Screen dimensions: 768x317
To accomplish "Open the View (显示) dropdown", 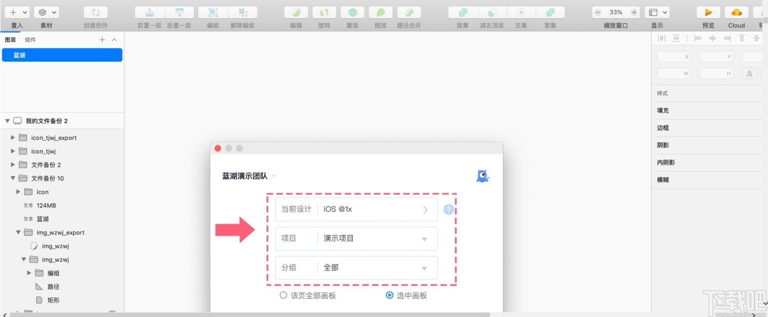I will [x=658, y=12].
